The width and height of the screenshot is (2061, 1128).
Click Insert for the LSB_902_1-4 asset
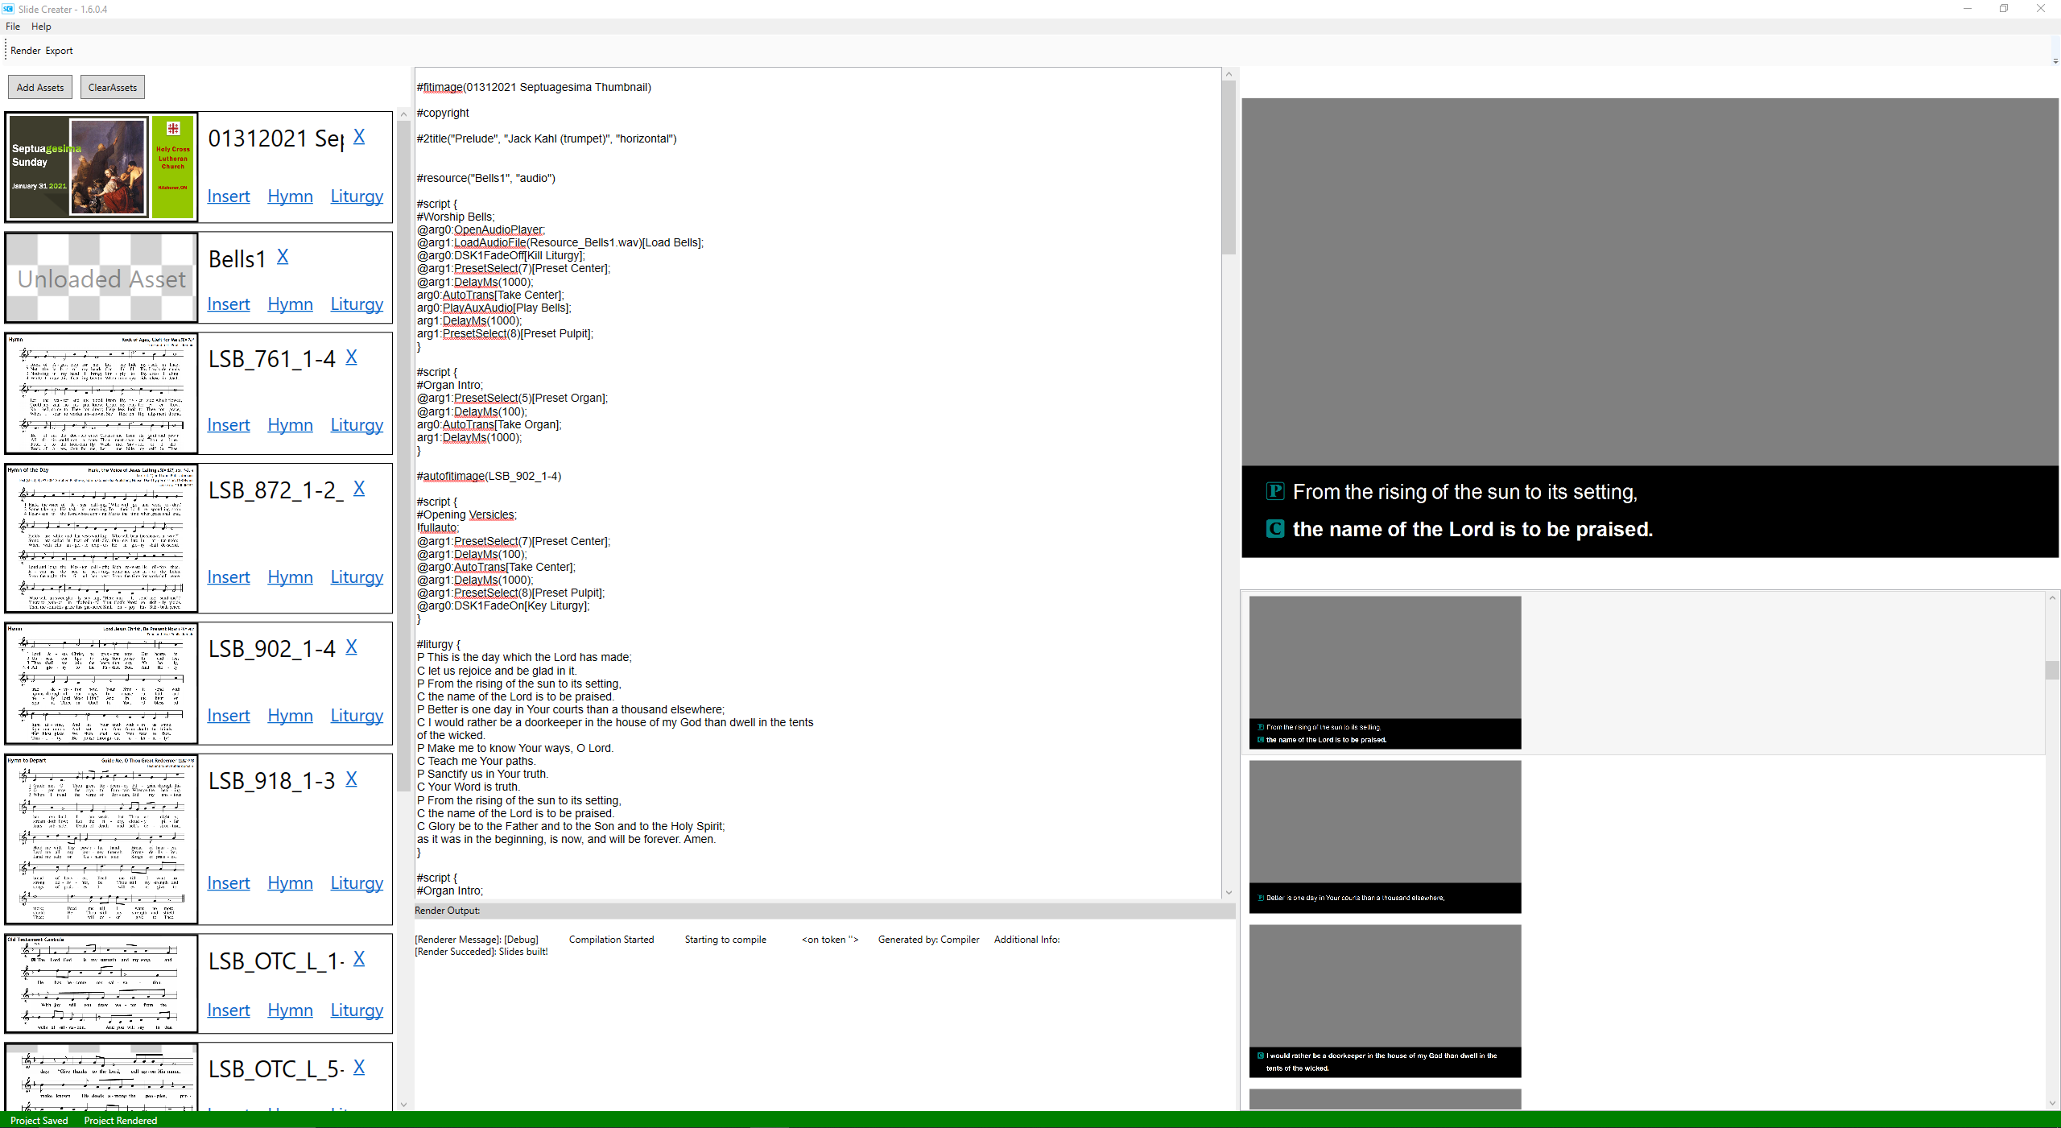coord(229,715)
